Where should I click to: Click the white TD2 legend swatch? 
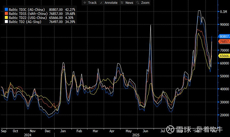coord(6,22)
